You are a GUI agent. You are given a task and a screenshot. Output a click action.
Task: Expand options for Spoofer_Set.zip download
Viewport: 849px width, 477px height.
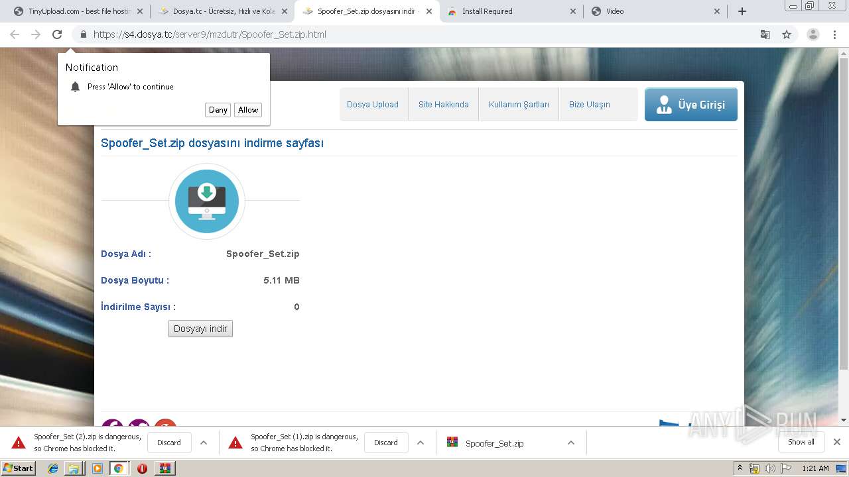point(571,443)
